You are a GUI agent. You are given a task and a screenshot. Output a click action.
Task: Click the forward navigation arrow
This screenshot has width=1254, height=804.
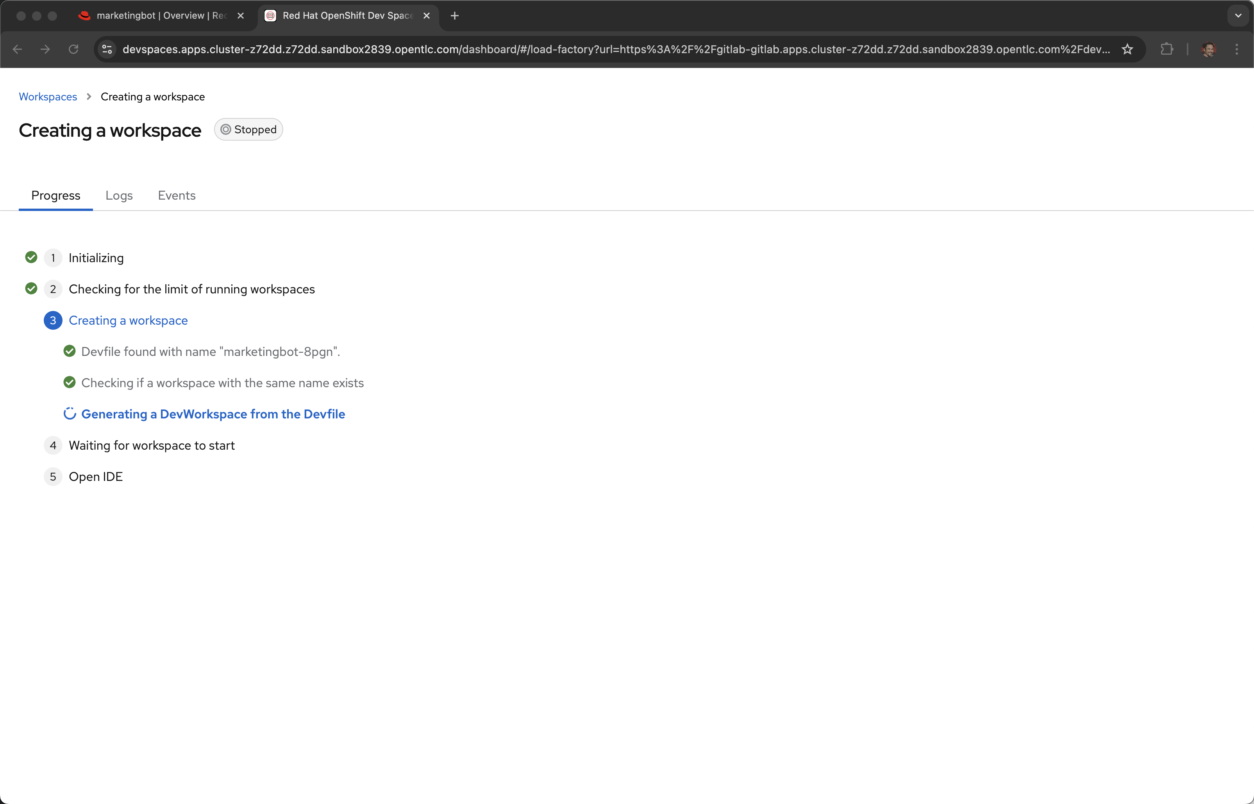(45, 49)
